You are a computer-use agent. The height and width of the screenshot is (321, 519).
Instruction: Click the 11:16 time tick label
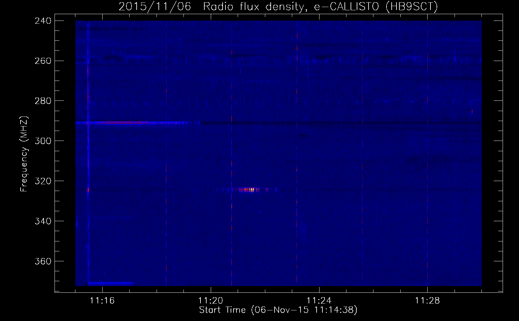pyautogui.click(x=102, y=300)
